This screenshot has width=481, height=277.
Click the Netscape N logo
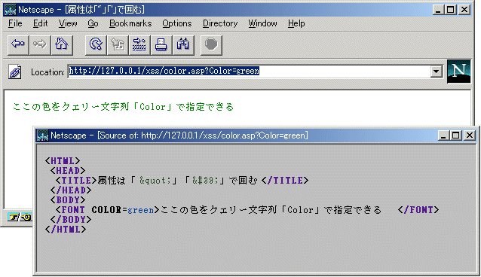coord(458,72)
